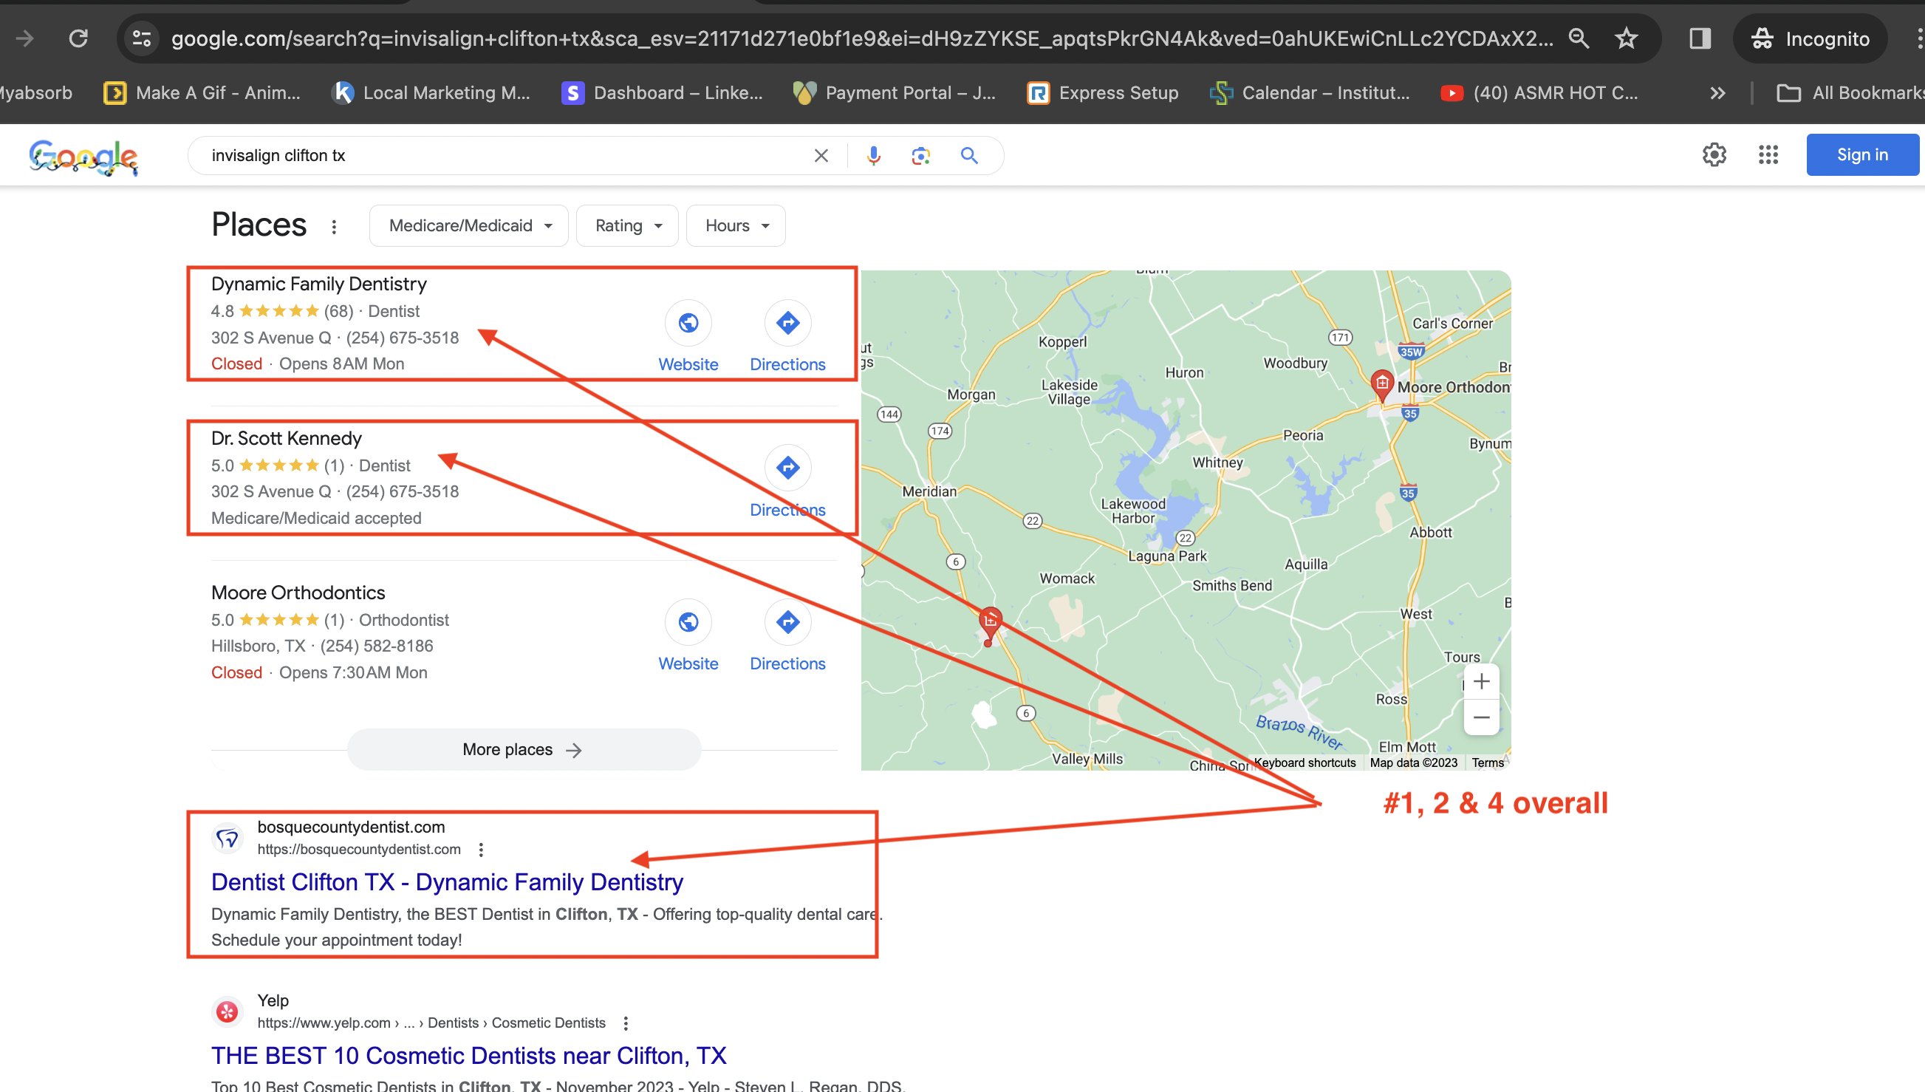This screenshot has width=1925, height=1092.
Task: Clear the search query with X
Action: point(821,155)
